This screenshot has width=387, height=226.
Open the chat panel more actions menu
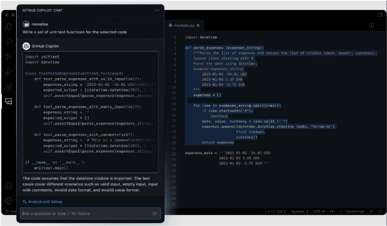[x=157, y=10]
